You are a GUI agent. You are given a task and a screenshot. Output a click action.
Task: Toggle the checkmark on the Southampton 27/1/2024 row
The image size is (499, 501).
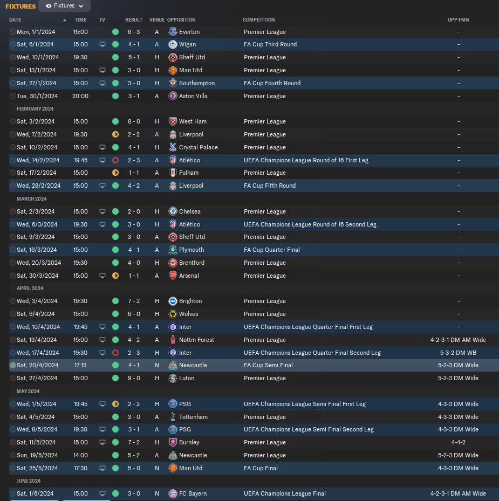pos(13,83)
